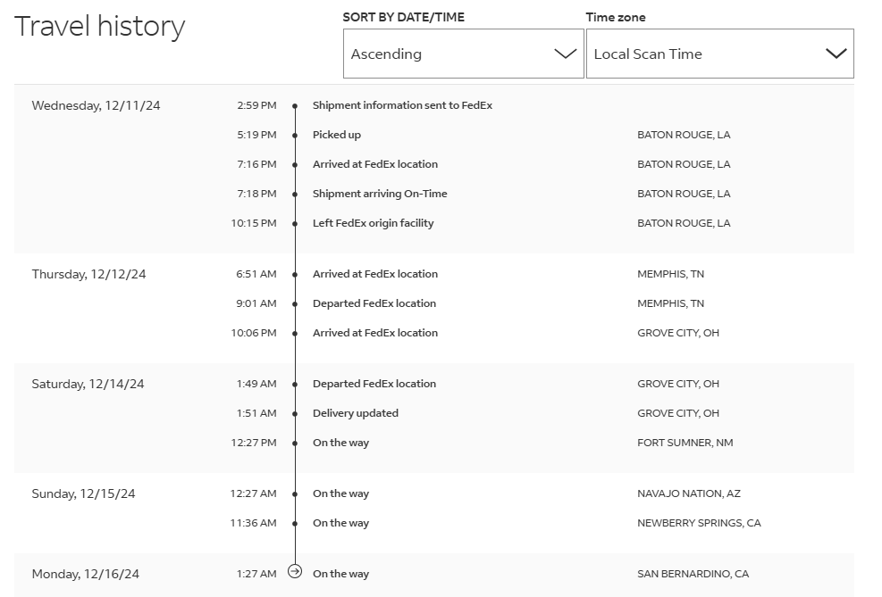The image size is (882, 597).
Task: Click 'On the way' at 12:27 PM
Action: 340,443
